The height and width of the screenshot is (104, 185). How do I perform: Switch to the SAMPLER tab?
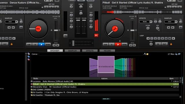coord(72,51)
